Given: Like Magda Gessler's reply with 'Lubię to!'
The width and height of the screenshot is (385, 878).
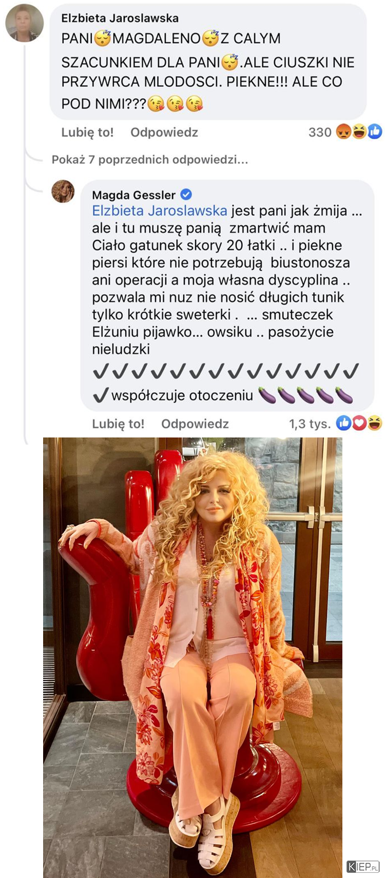Looking at the screenshot, I should click(x=118, y=424).
